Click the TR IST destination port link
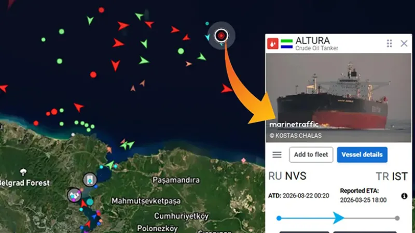The image size is (415, 233). [392, 177]
